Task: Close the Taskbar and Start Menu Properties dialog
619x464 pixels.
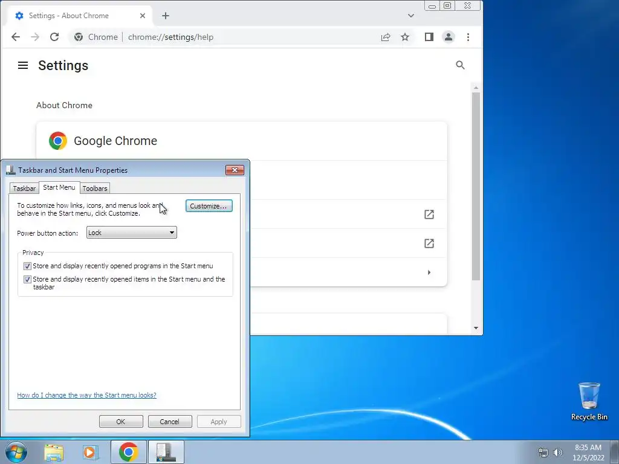Action: pyautogui.click(x=235, y=170)
